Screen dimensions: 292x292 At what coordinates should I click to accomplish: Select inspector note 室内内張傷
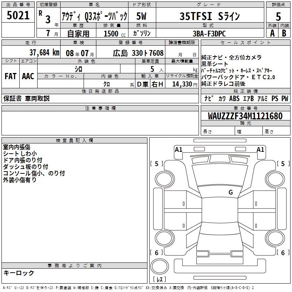[16, 147]
